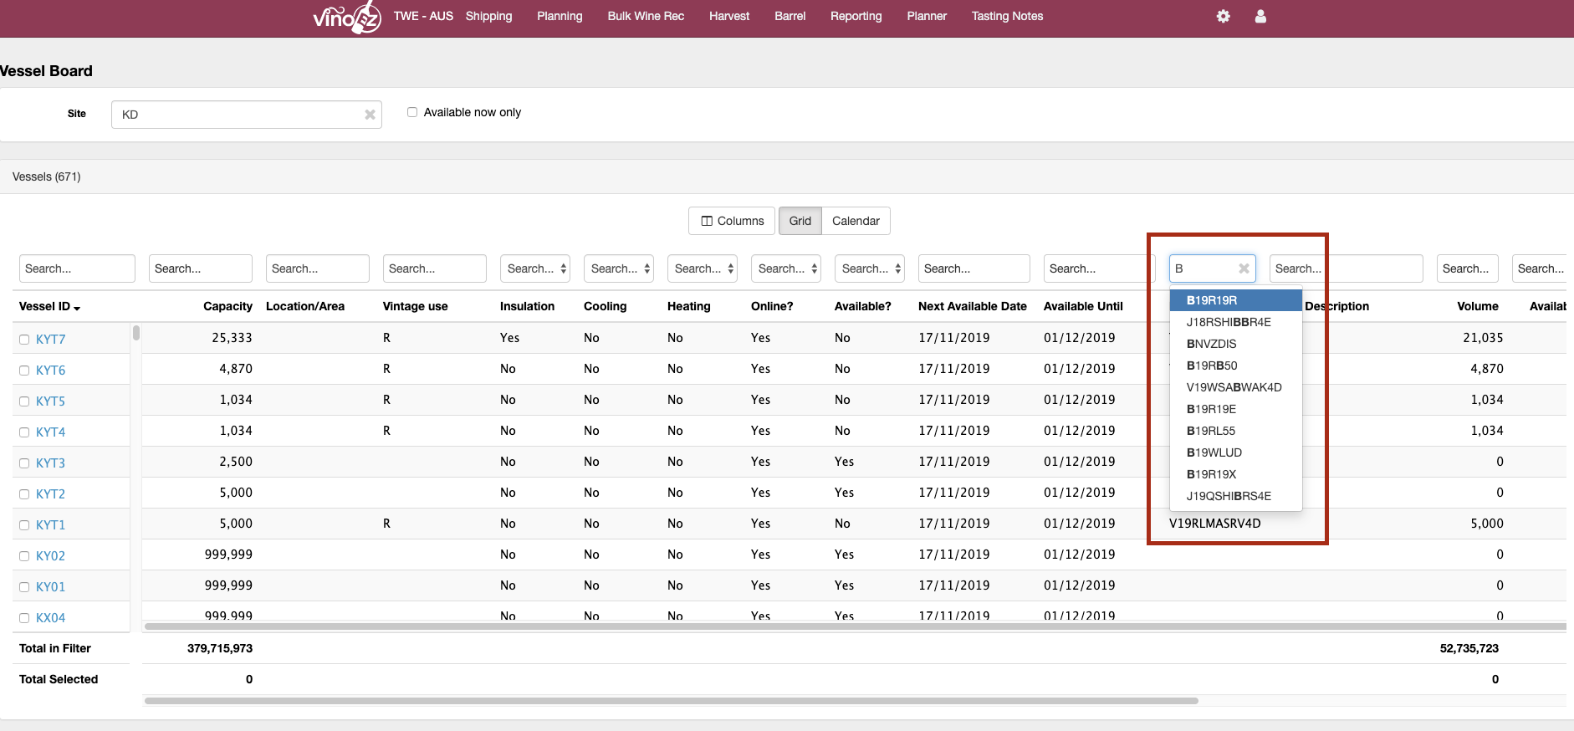Click the horizontal scrollbar at bottom

pyautogui.click(x=671, y=701)
